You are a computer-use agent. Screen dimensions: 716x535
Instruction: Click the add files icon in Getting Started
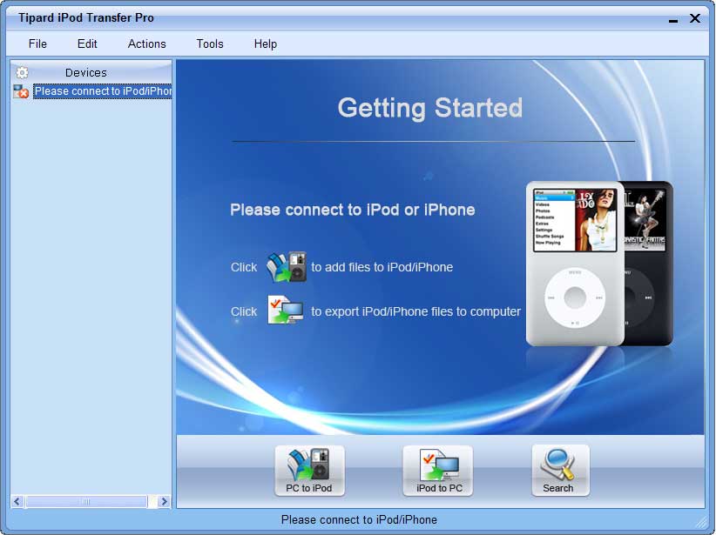click(x=287, y=267)
